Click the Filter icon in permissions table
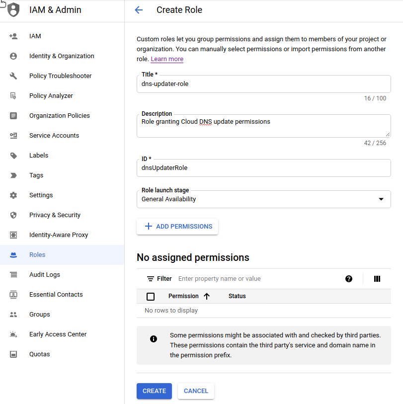 (x=151, y=279)
